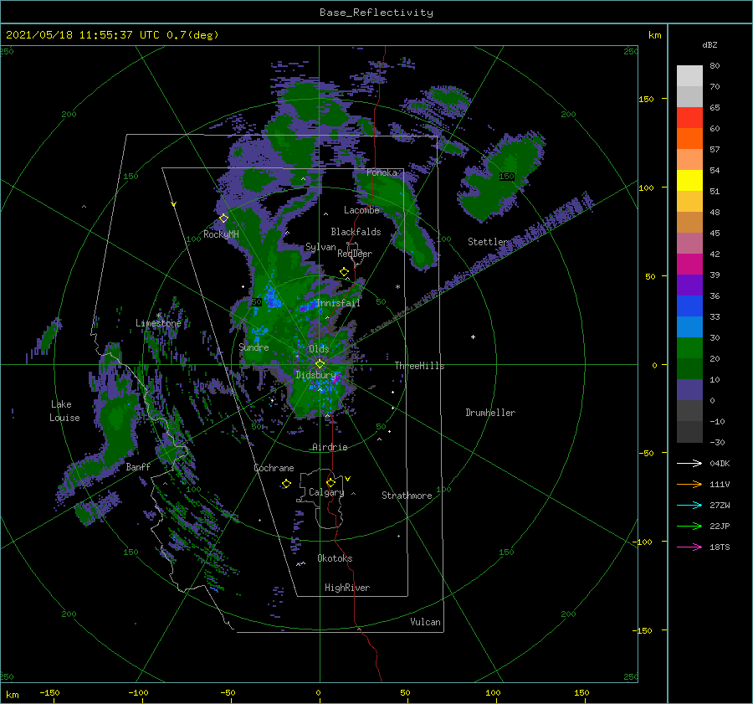Click the bright green 20–30 dBZ swatch
This screenshot has width=753, height=704.
point(689,348)
